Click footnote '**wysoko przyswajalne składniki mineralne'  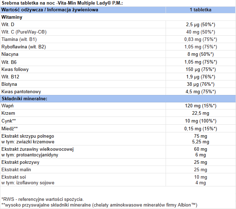click(46, 205)
